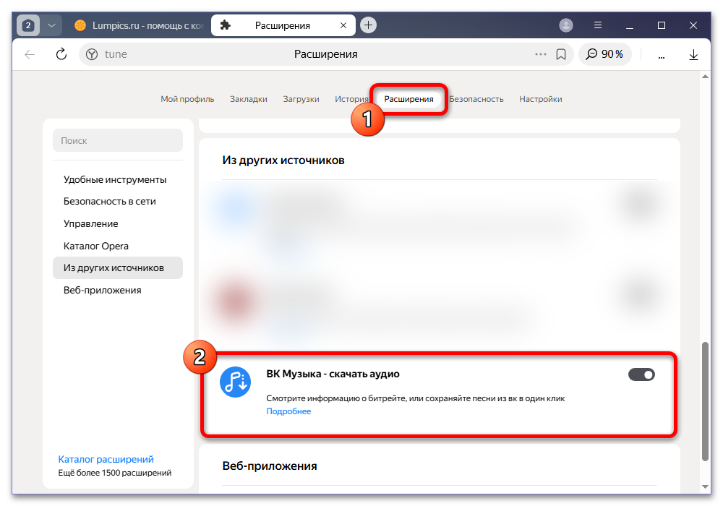This screenshot has height=506, width=723.
Task: Click the ВК Музыка - скачать аудио title
Action: [333, 374]
